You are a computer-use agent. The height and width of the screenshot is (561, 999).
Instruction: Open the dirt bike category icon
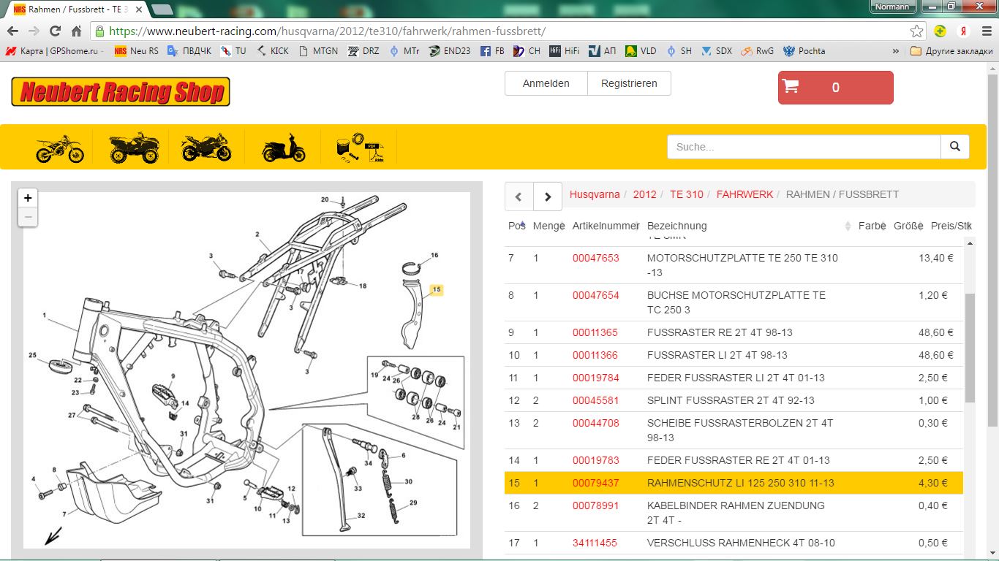point(60,148)
